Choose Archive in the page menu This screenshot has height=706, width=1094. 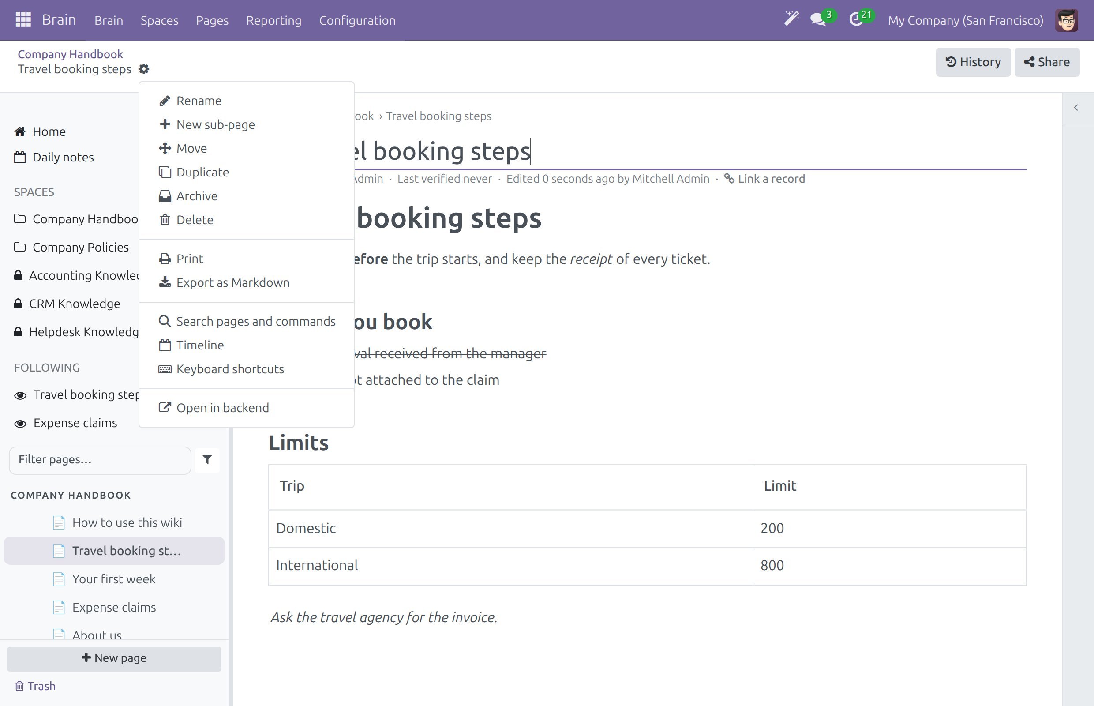[247, 196]
